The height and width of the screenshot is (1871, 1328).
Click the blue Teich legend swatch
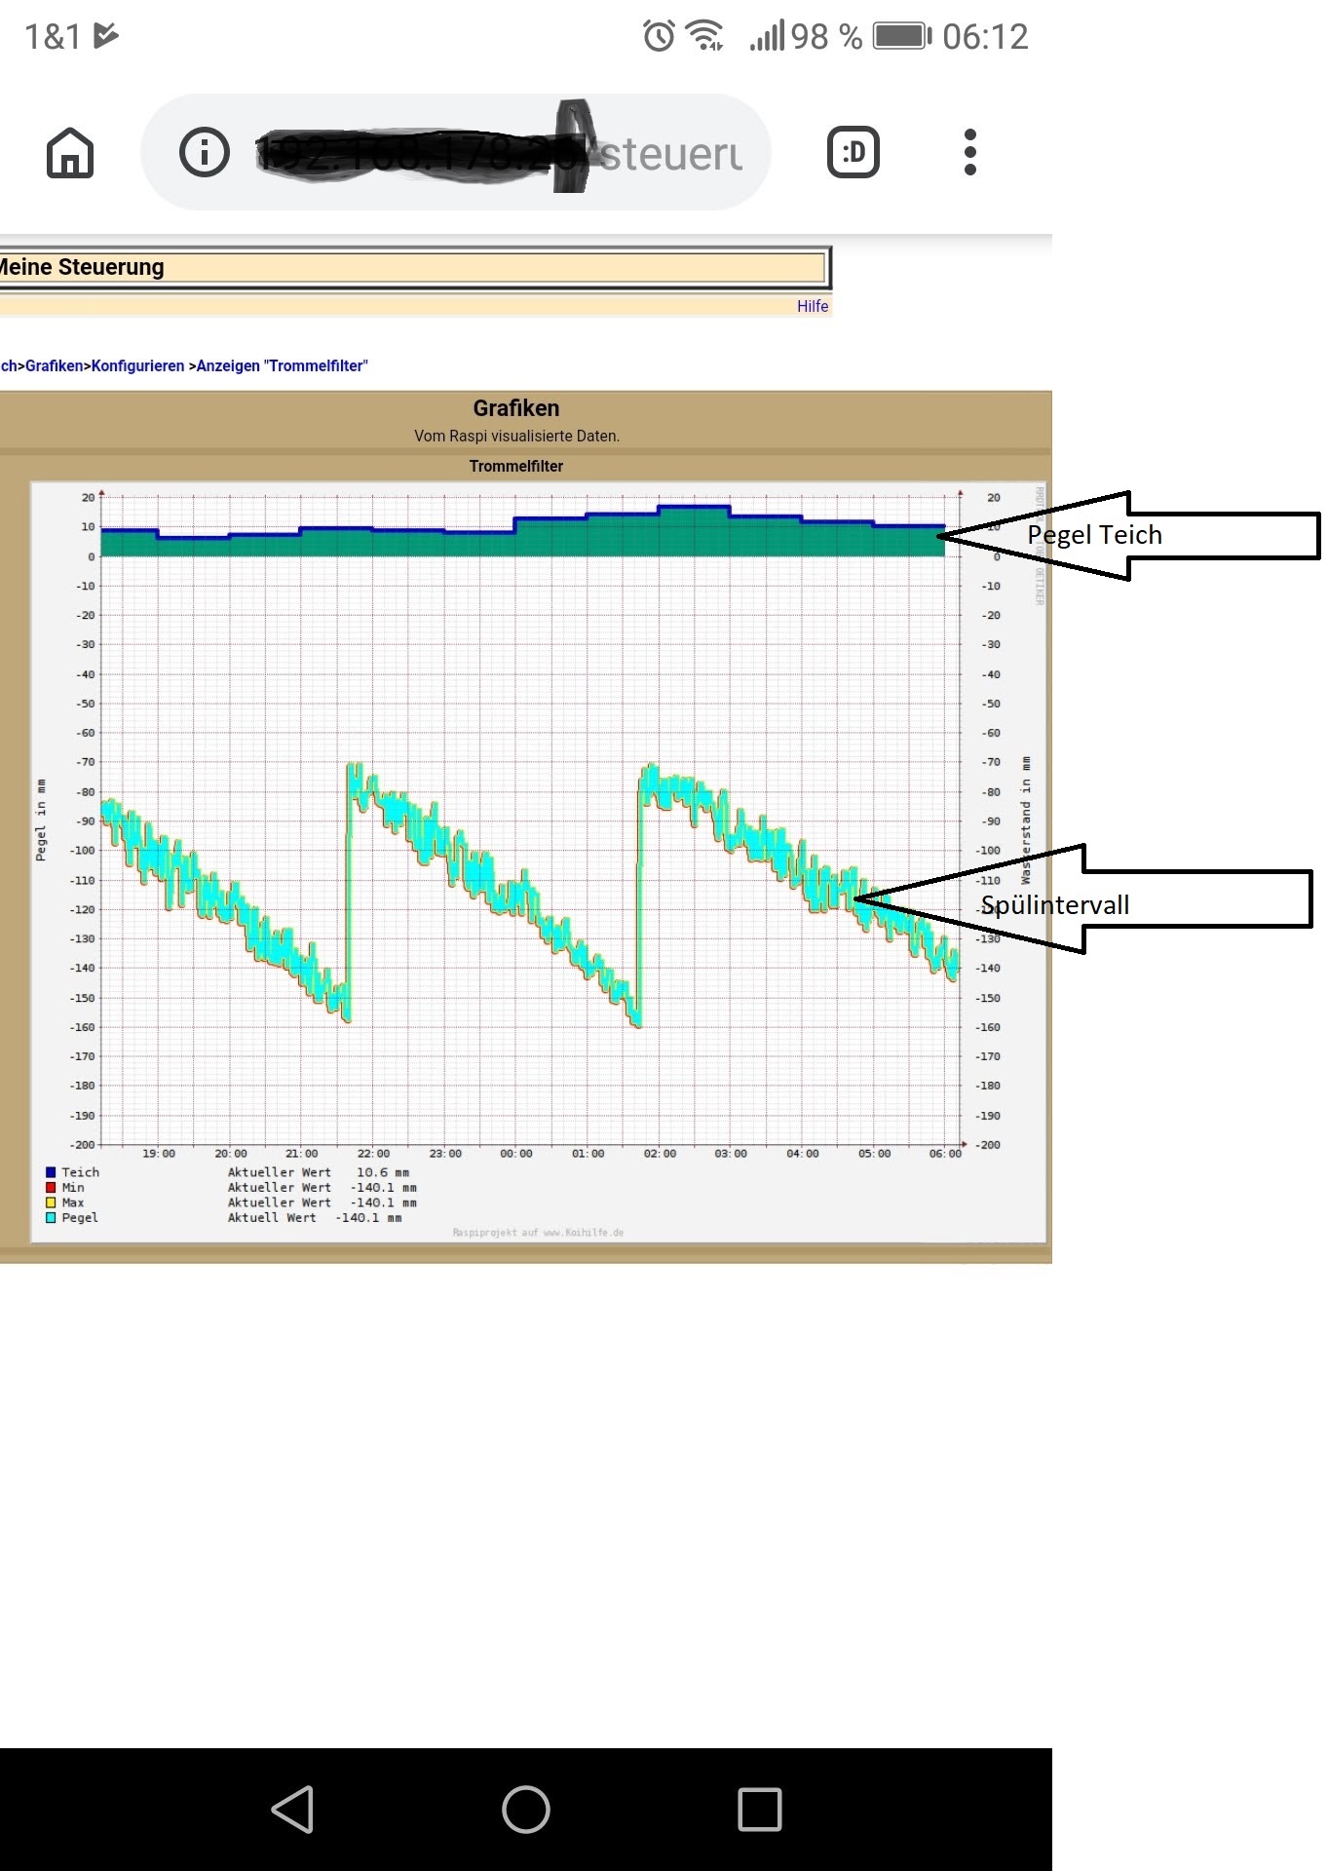51,1172
